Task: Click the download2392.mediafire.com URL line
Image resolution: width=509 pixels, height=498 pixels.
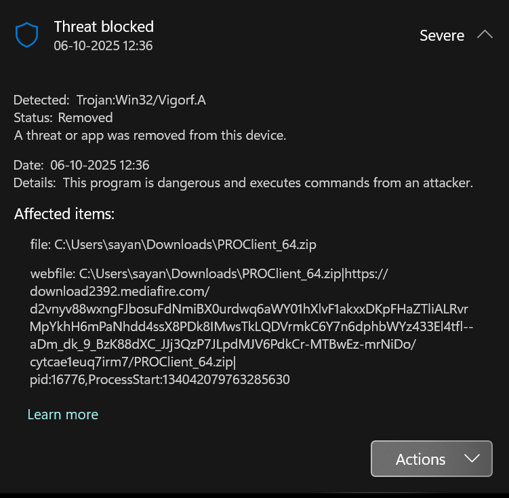Action: 120,292
